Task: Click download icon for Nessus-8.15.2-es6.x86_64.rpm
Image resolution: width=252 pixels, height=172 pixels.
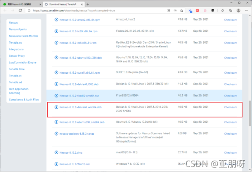Action: (x=56, y=43)
